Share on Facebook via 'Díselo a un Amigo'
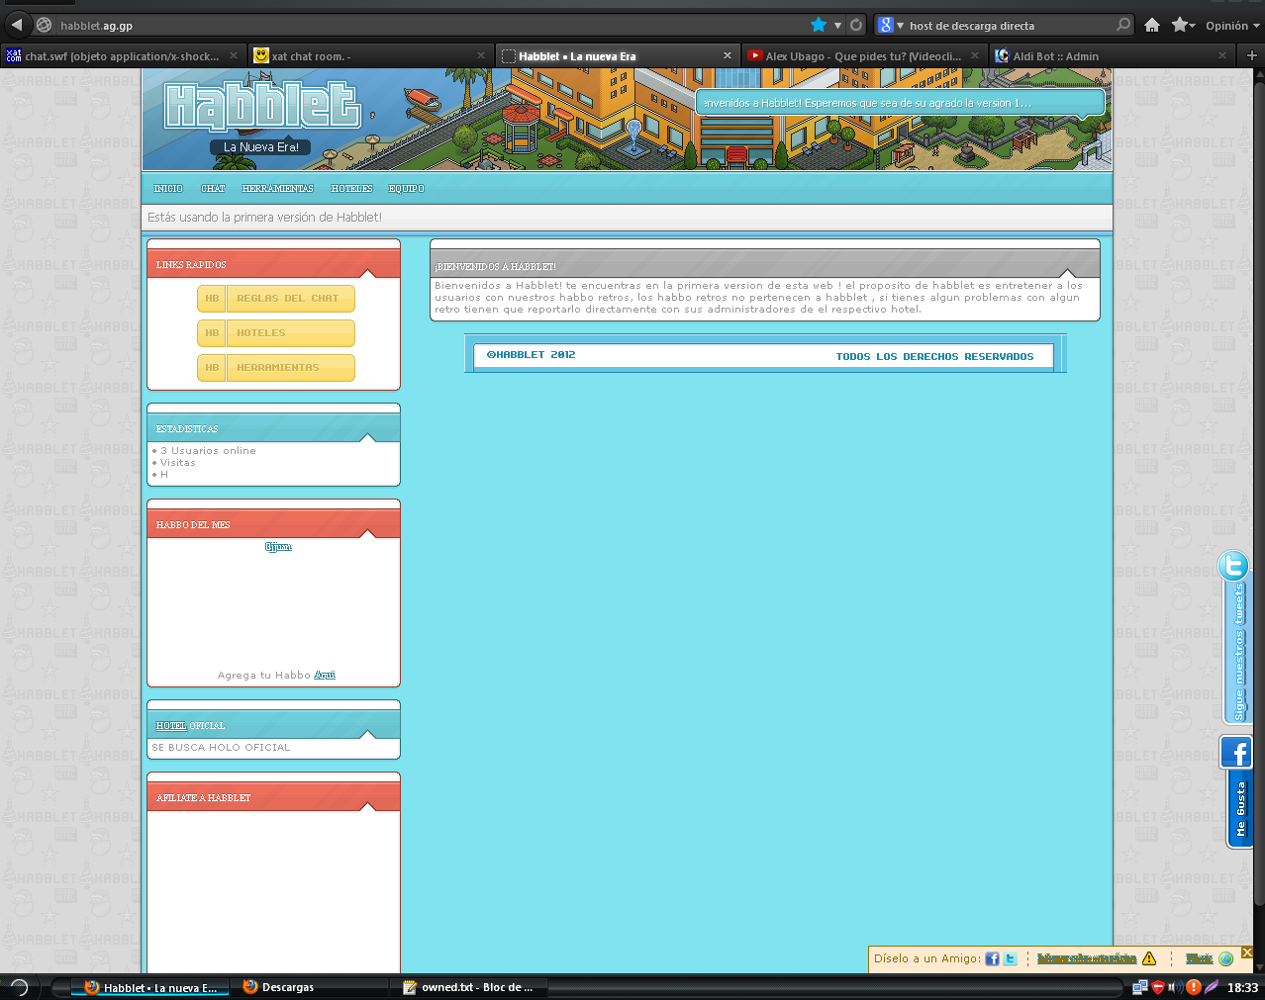This screenshot has width=1265, height=1000. pos(992,958)
